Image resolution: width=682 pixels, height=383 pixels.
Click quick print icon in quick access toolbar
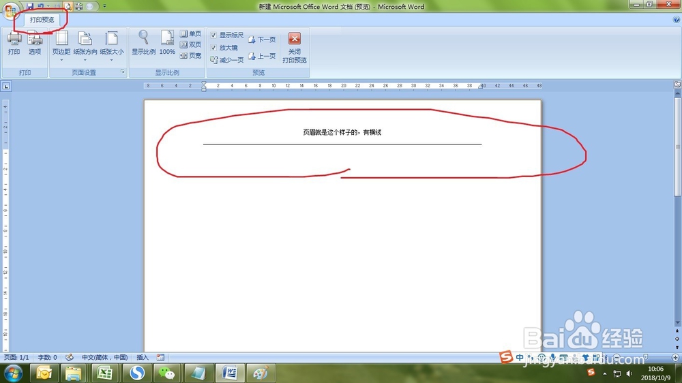(x=78, y=7)
